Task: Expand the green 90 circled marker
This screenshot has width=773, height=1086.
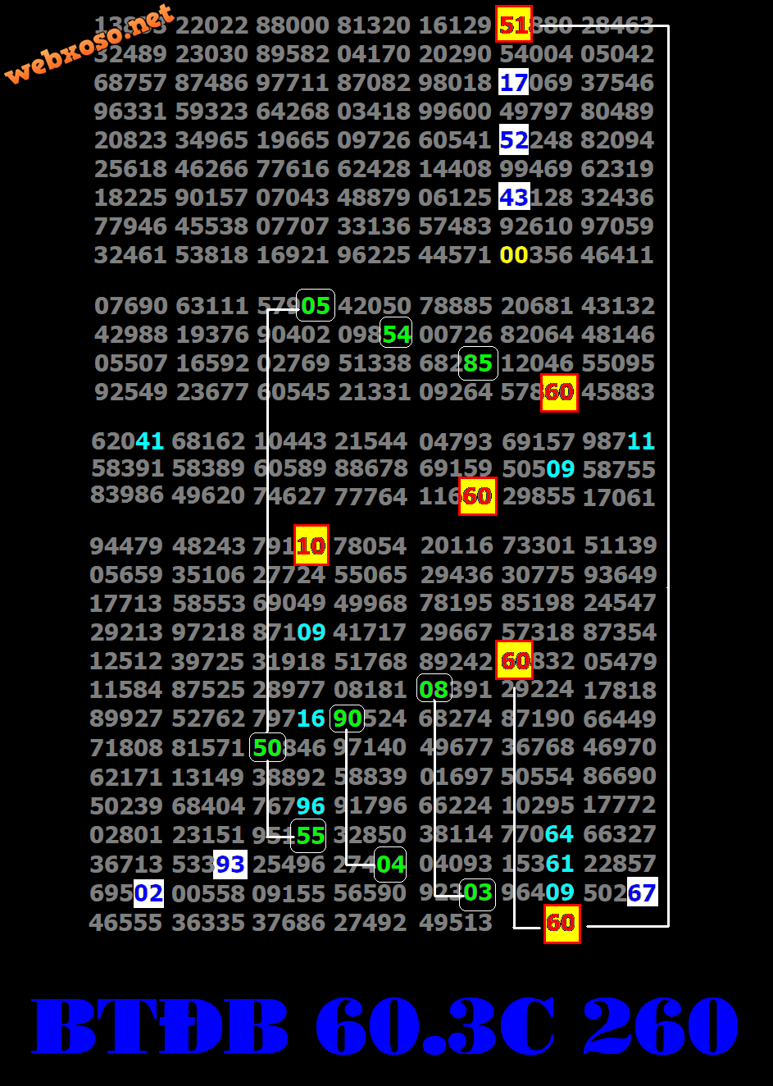Action: (346, 719)
